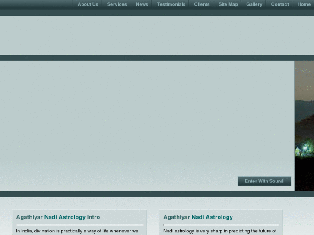Open the News section
The height and width of the screenshot is (235, 314).
(x=142, y=4)
